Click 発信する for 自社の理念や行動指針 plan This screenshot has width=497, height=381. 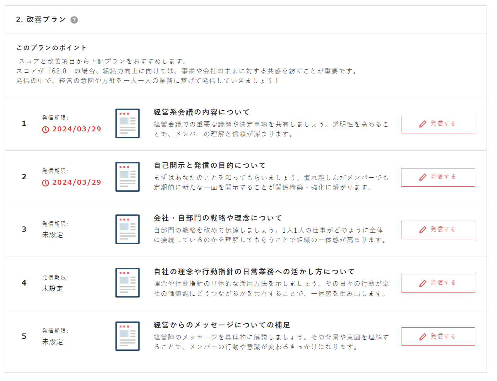point(438,283)
